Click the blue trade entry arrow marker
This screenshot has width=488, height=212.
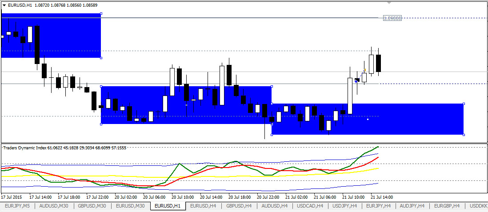coord(356,81)
